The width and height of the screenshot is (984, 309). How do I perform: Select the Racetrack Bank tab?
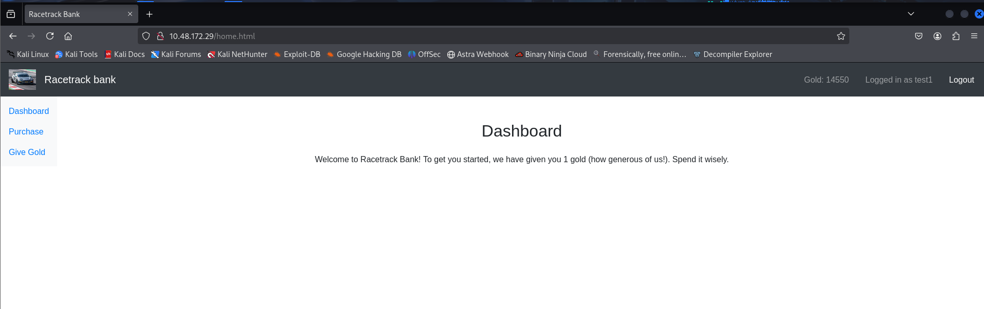click(x=75, y=14)
